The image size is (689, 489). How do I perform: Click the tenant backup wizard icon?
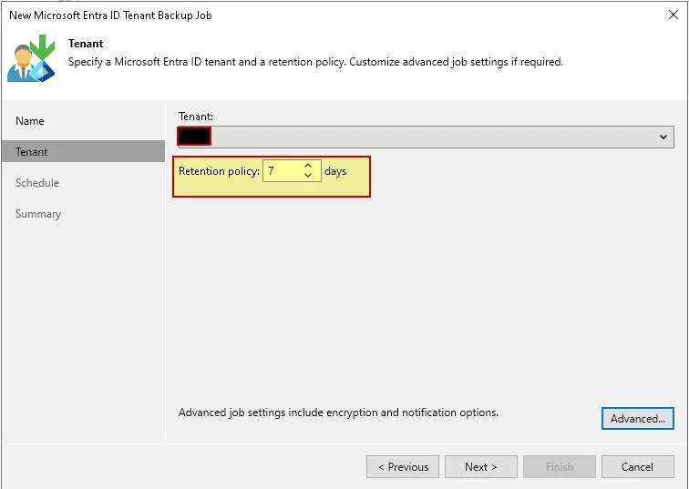pos(31,58)
